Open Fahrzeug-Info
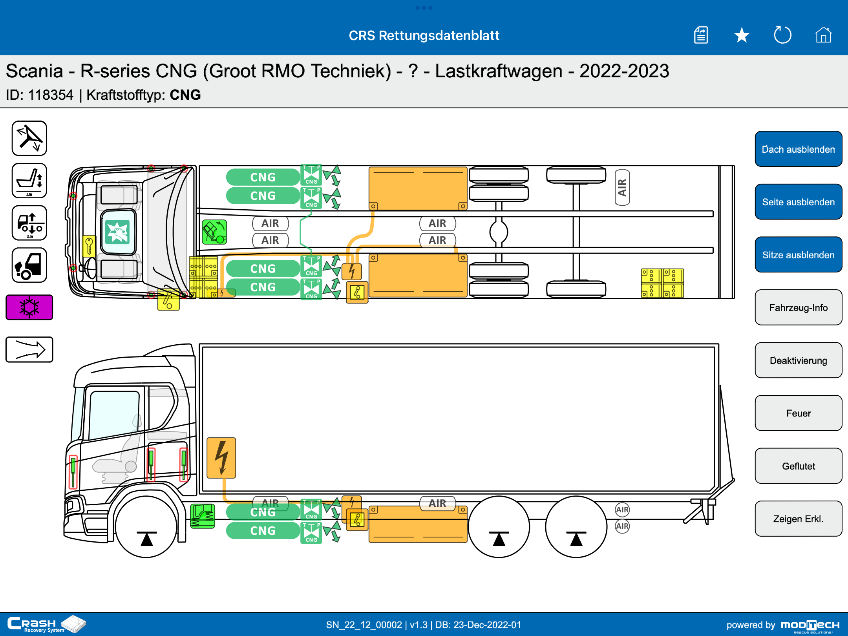The height and width of the screenshot is (636, 848). coord(799,307)
